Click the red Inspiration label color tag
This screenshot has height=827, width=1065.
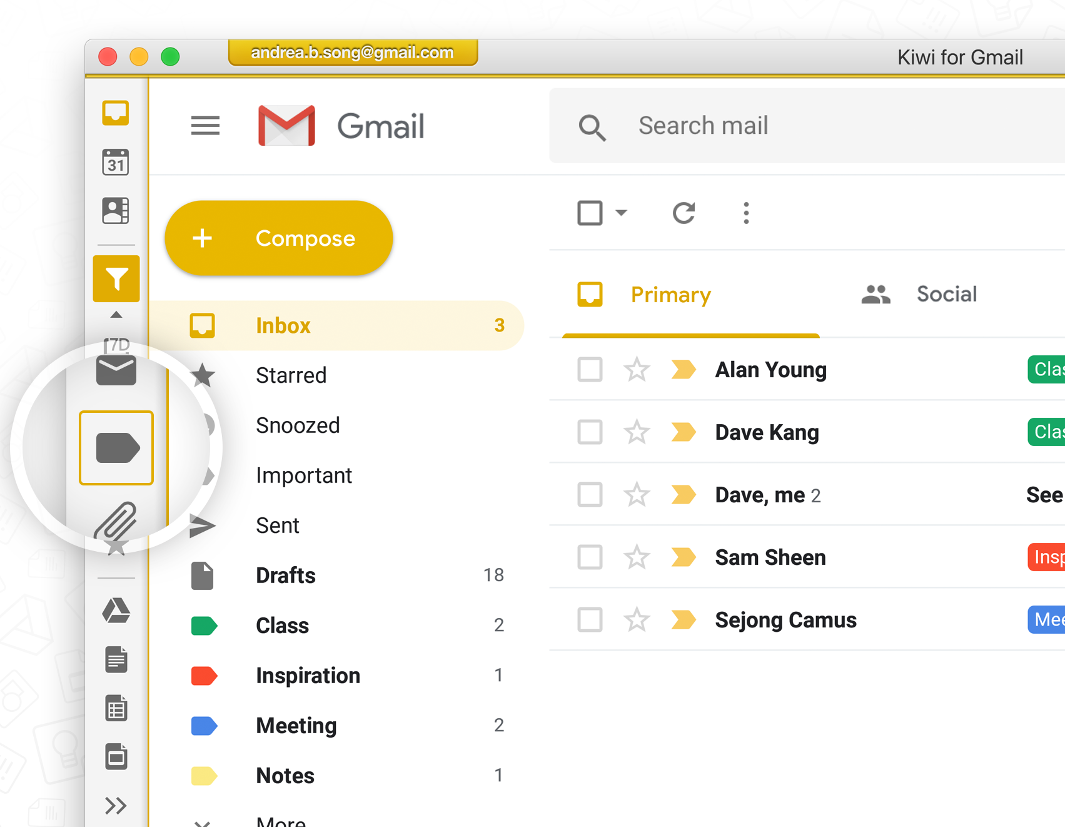204,676
